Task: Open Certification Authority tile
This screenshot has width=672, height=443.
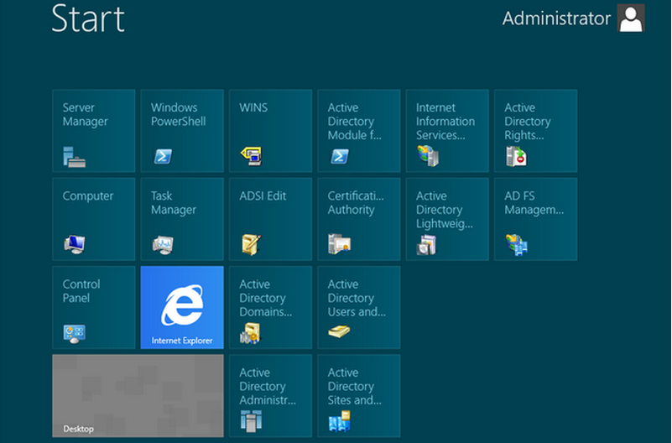Action: tap(358, 219)
